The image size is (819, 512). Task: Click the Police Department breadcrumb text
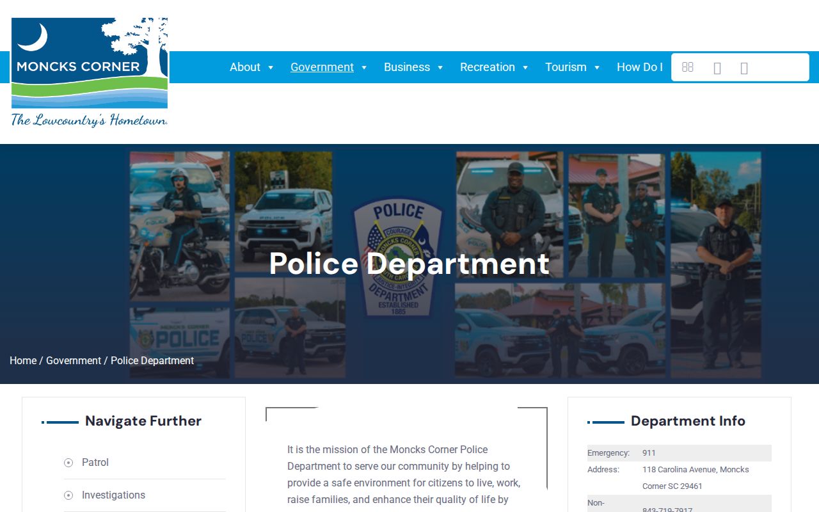(152, 361)
